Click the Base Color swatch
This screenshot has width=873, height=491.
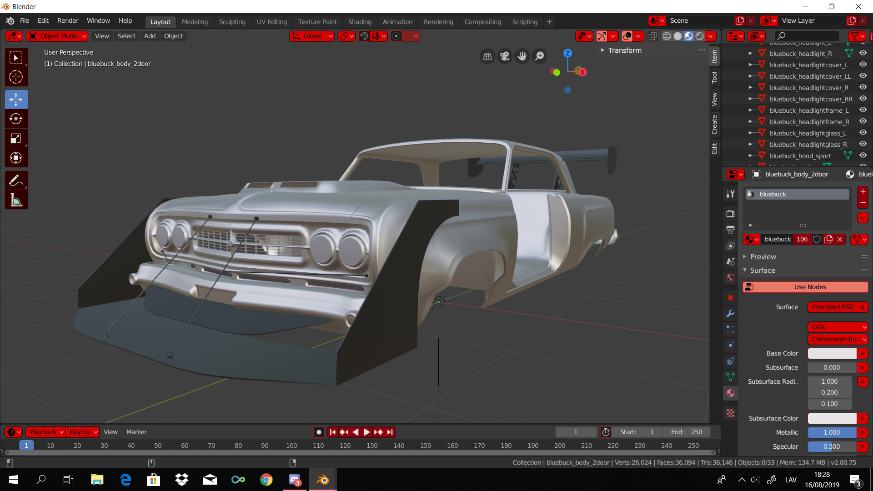tap(832, 354)
